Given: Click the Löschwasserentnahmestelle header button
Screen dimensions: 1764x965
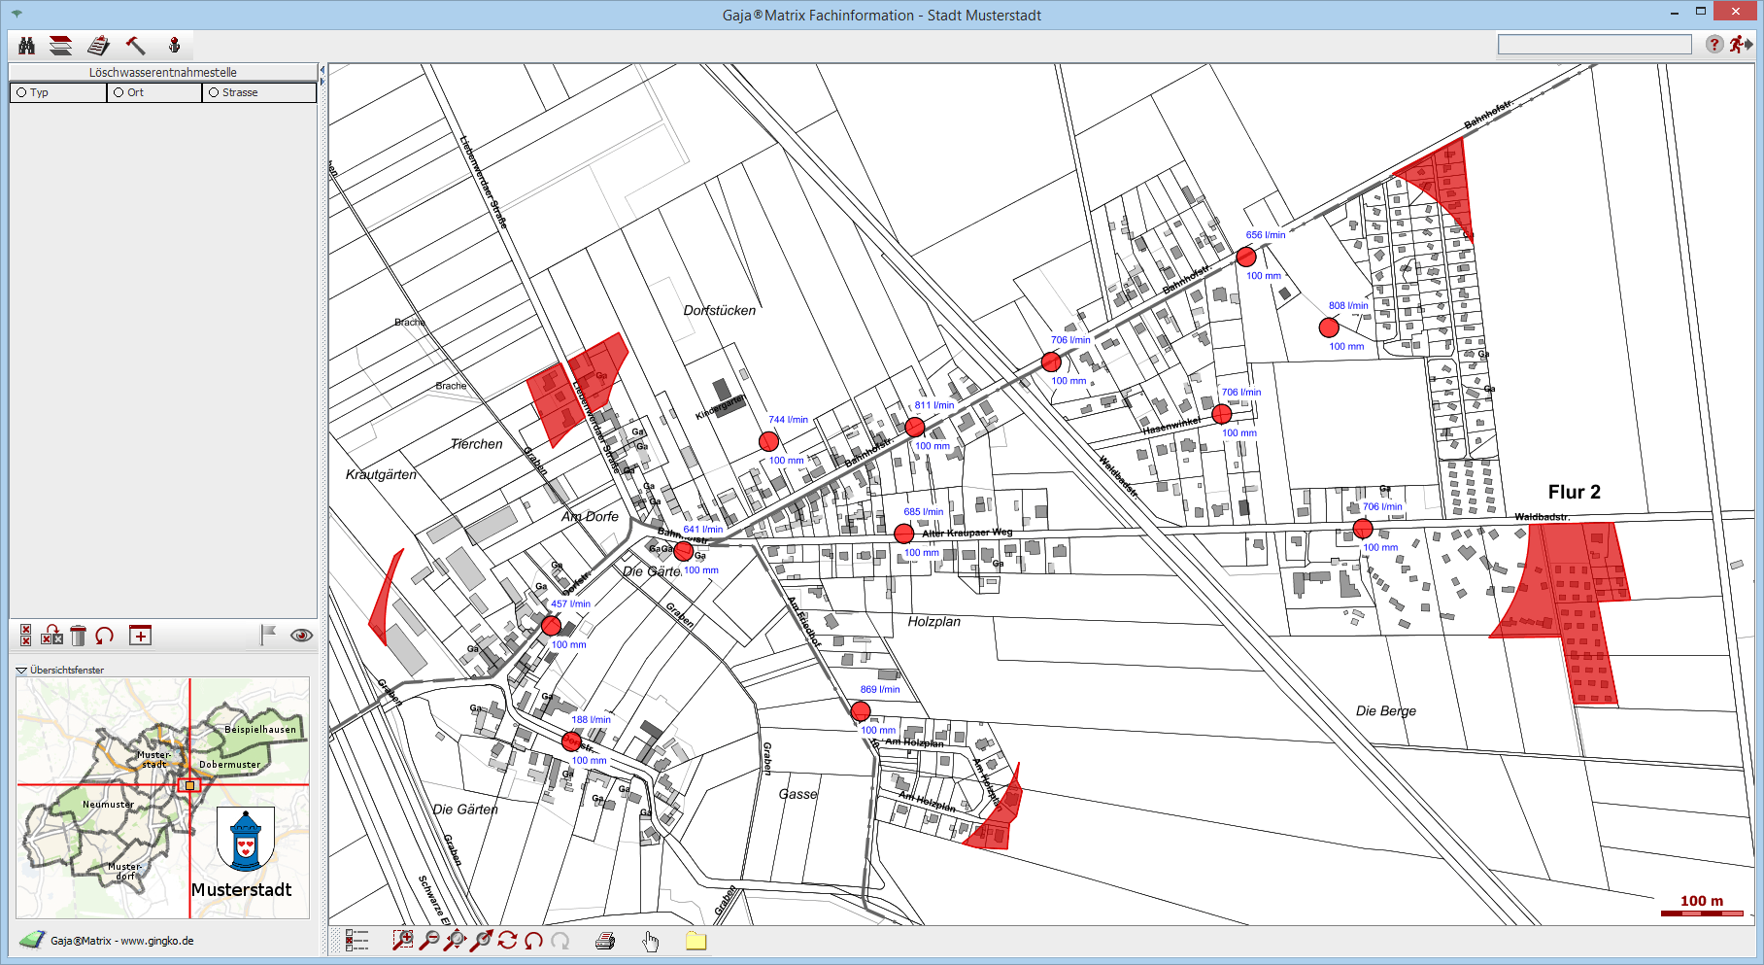Looking at the screenshot, I should click(x=162, y=72).
